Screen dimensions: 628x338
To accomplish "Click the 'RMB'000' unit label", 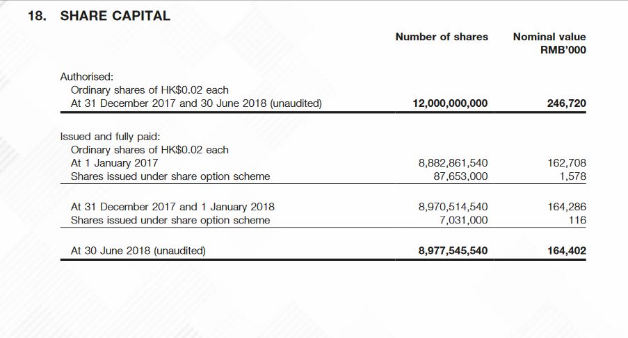I will click(563, 50).
